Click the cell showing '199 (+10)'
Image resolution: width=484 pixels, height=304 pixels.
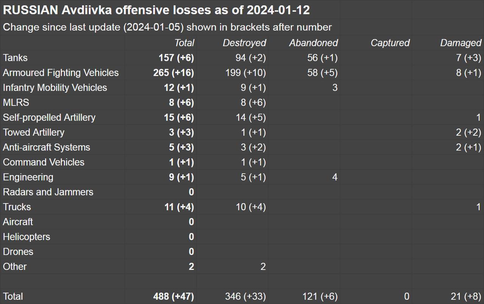(245, 73)
